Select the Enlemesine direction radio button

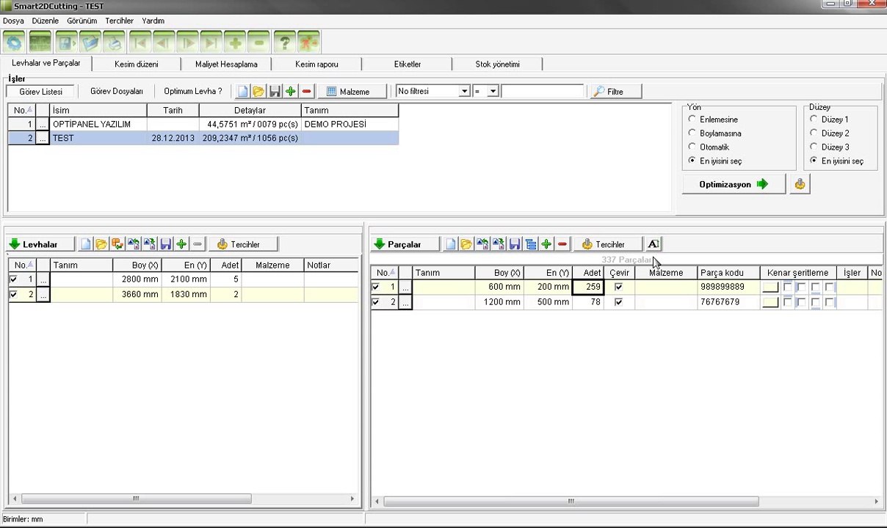[692, 119]
